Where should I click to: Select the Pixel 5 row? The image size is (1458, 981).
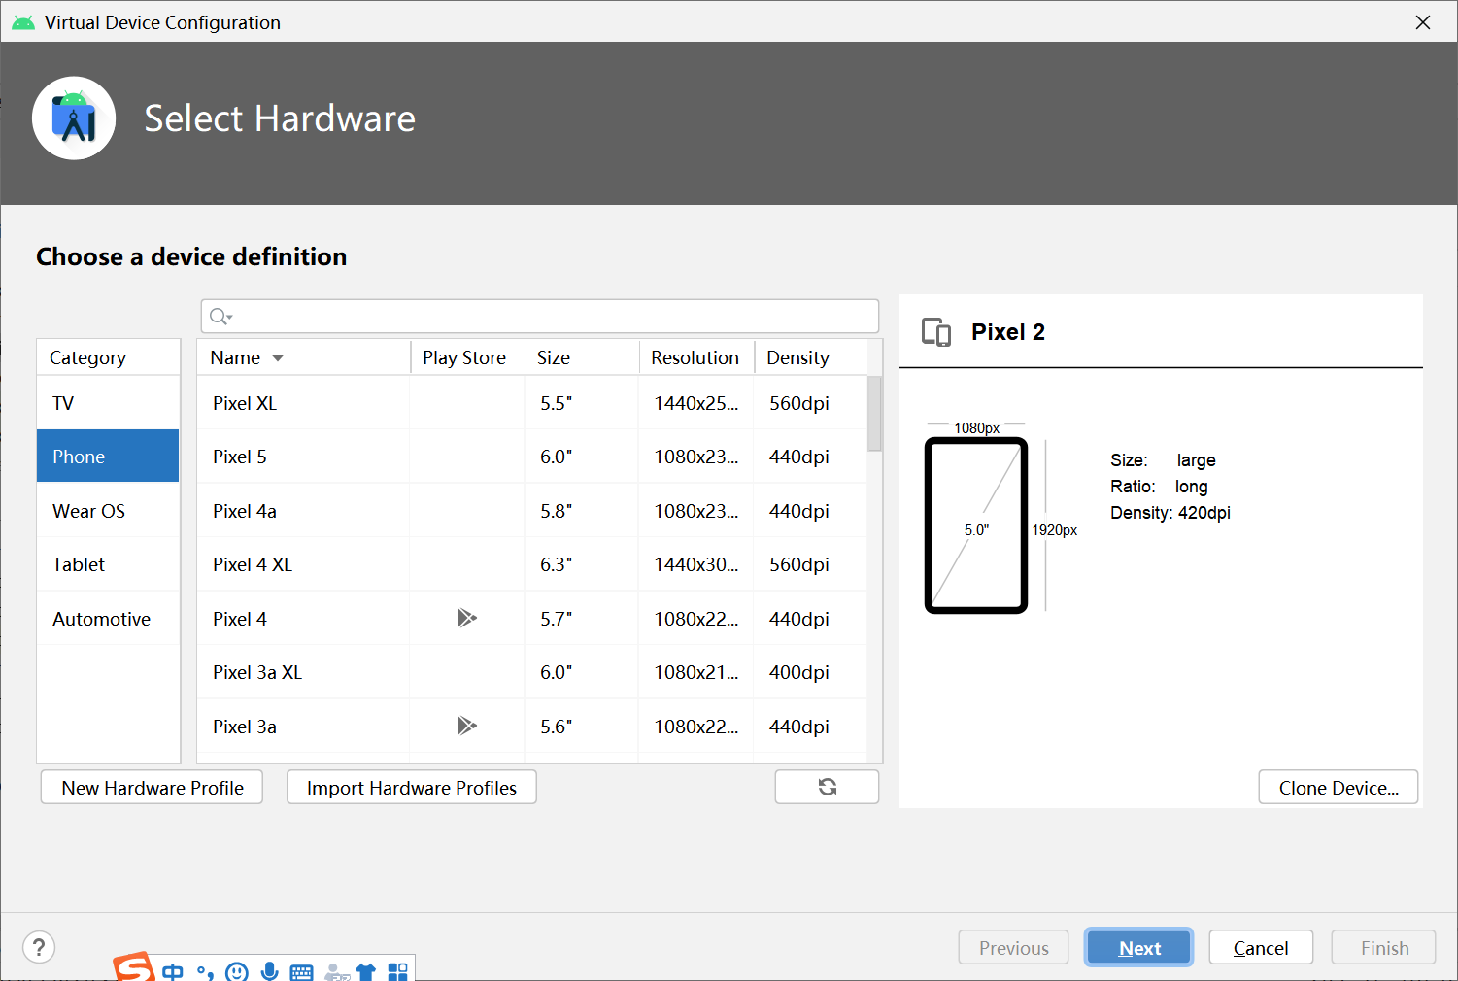(x=531, y=457)
